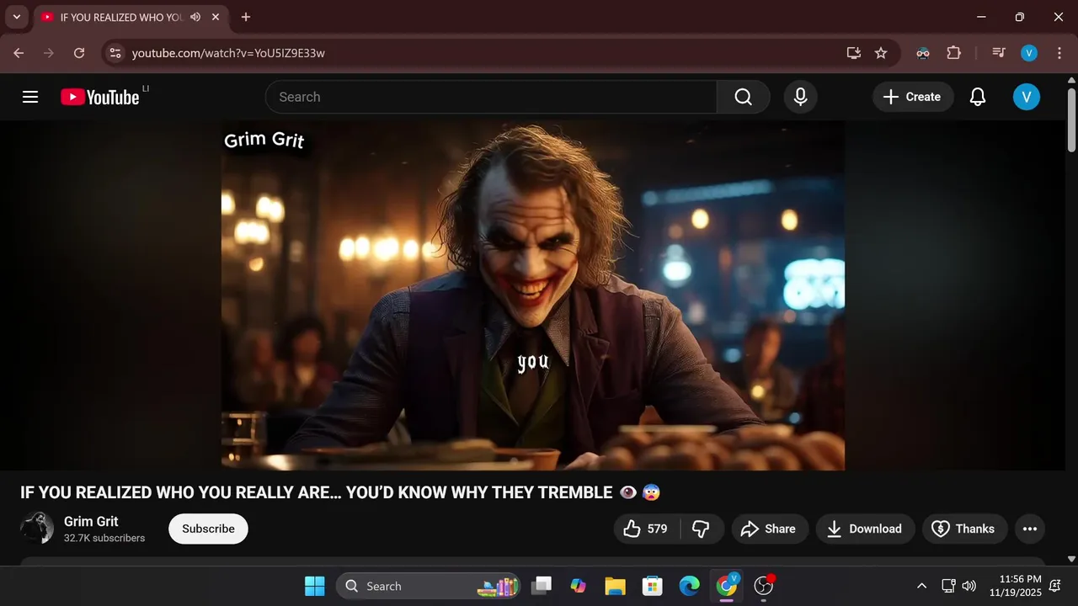Open the taskbar volume icon

969,586
